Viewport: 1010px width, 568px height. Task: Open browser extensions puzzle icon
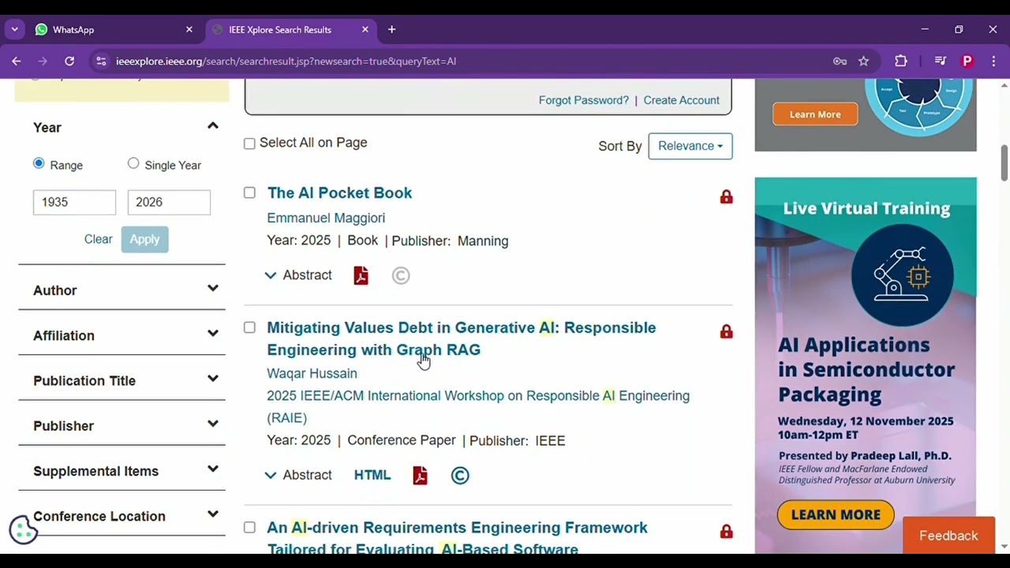(x=901, y=61)
